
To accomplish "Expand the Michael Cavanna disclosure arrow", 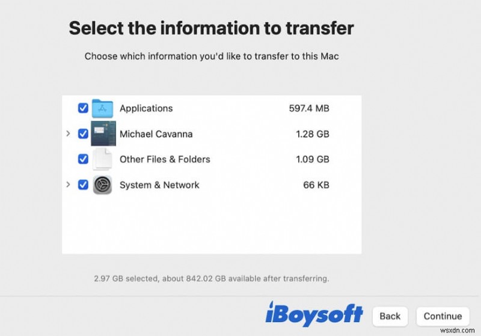I will point(68,133).
